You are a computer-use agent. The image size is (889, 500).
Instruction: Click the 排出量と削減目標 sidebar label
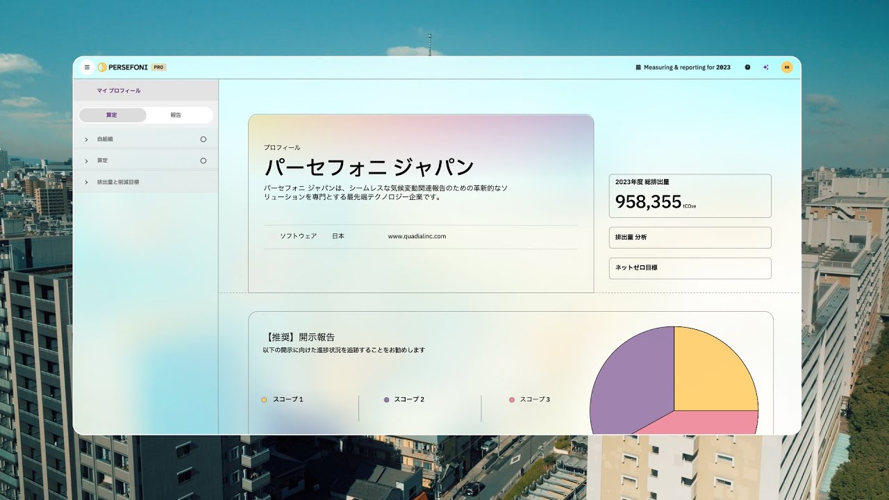click(118, 182)
